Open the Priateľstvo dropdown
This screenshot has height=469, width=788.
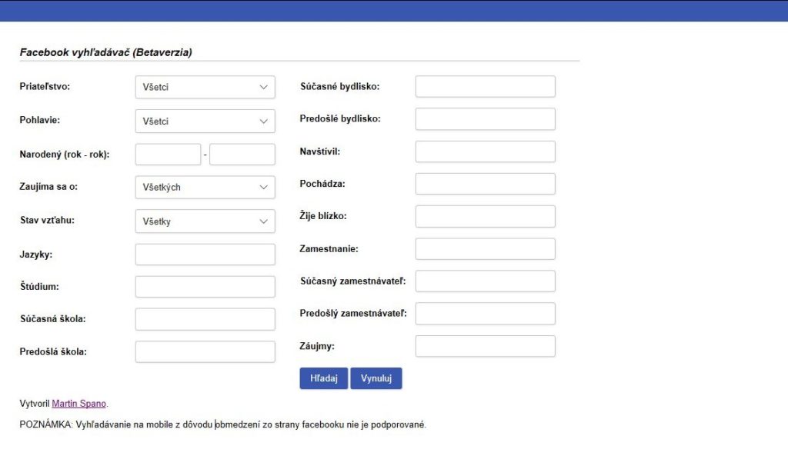[205, 87]
